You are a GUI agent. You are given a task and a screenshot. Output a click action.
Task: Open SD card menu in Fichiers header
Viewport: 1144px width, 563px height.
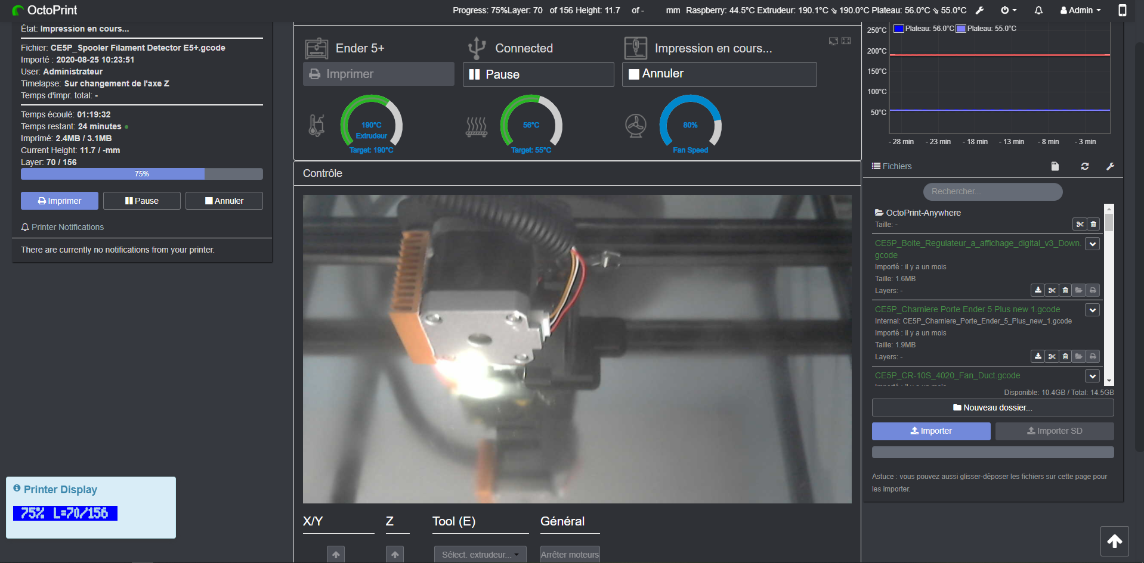(1055, 166)
